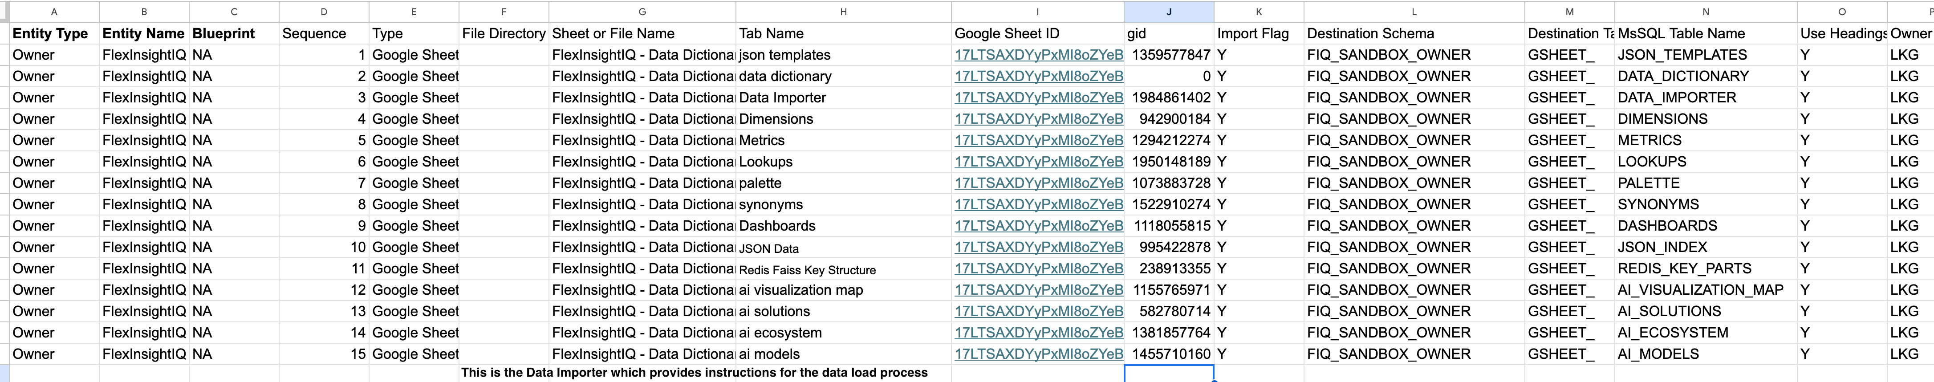This screenshot has width=1934, height=382.
Task: Click gid value 1359577847
Action: pyautogui.click(x=1169, y=55)
